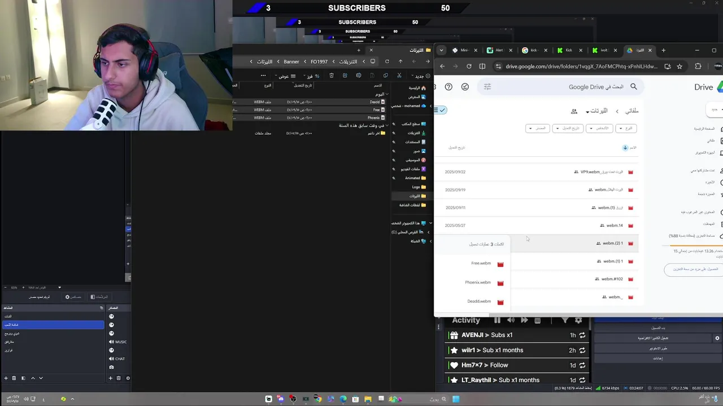Switch to the Alert Chrome tab
The height and width of the screenshot is (406, 723).
[499, 50]
